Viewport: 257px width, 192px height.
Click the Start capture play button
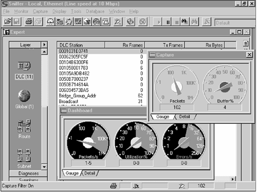[158, 22]
